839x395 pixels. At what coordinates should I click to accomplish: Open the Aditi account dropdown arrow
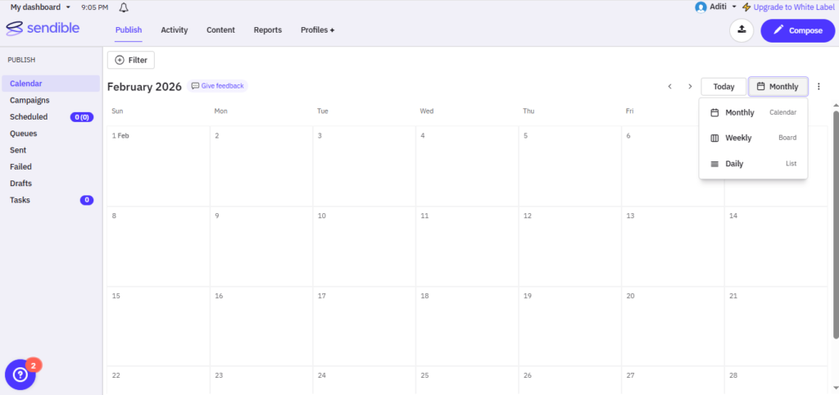click(734, 7)
